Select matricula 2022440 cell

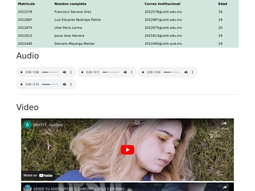pyautogui.click(x=25, y=44)
